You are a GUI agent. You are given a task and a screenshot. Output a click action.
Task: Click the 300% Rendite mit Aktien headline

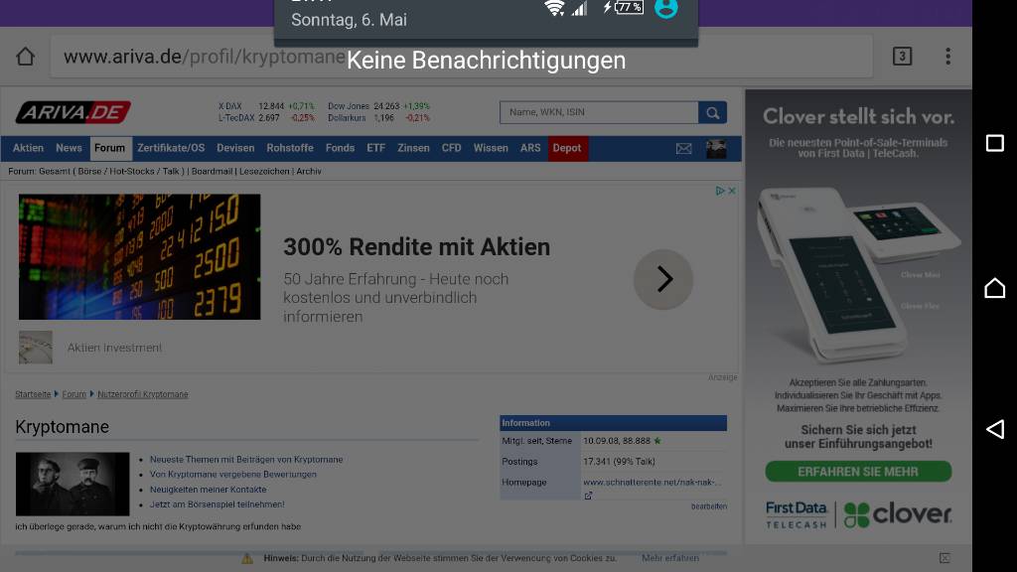[416, 247]
